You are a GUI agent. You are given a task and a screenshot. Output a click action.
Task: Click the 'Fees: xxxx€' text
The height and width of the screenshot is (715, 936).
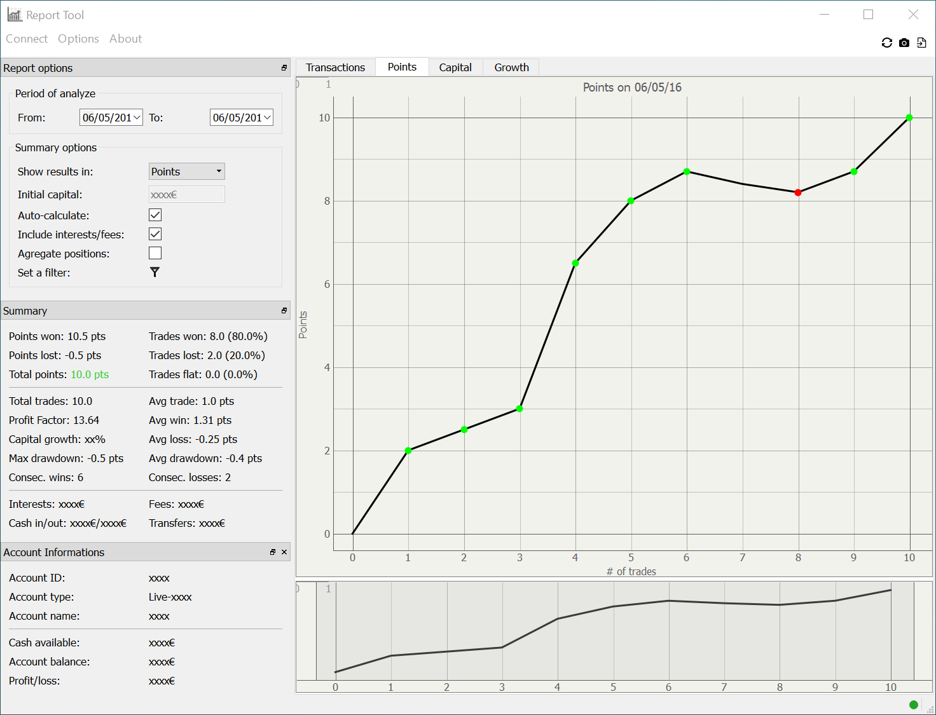pos(176,504)
